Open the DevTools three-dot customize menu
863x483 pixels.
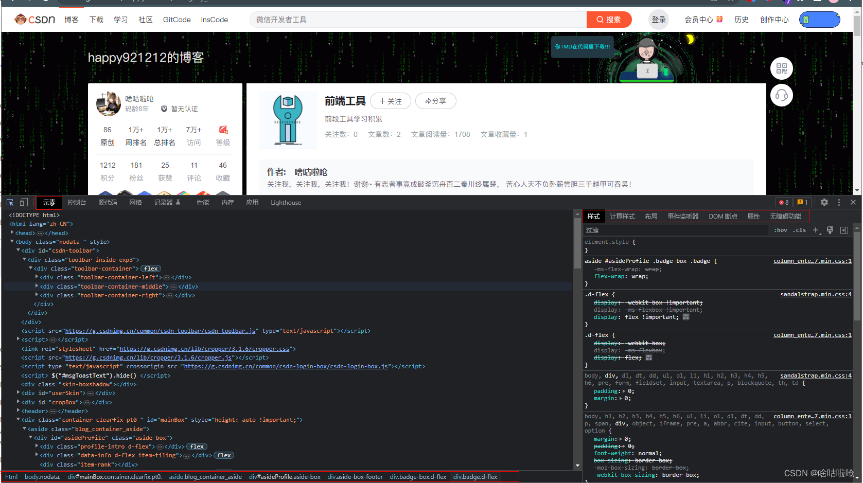pos(839,202)
